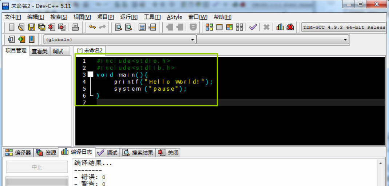Click the Rebuild All toolbar icon
389x186 pixels.
point(239,27)
